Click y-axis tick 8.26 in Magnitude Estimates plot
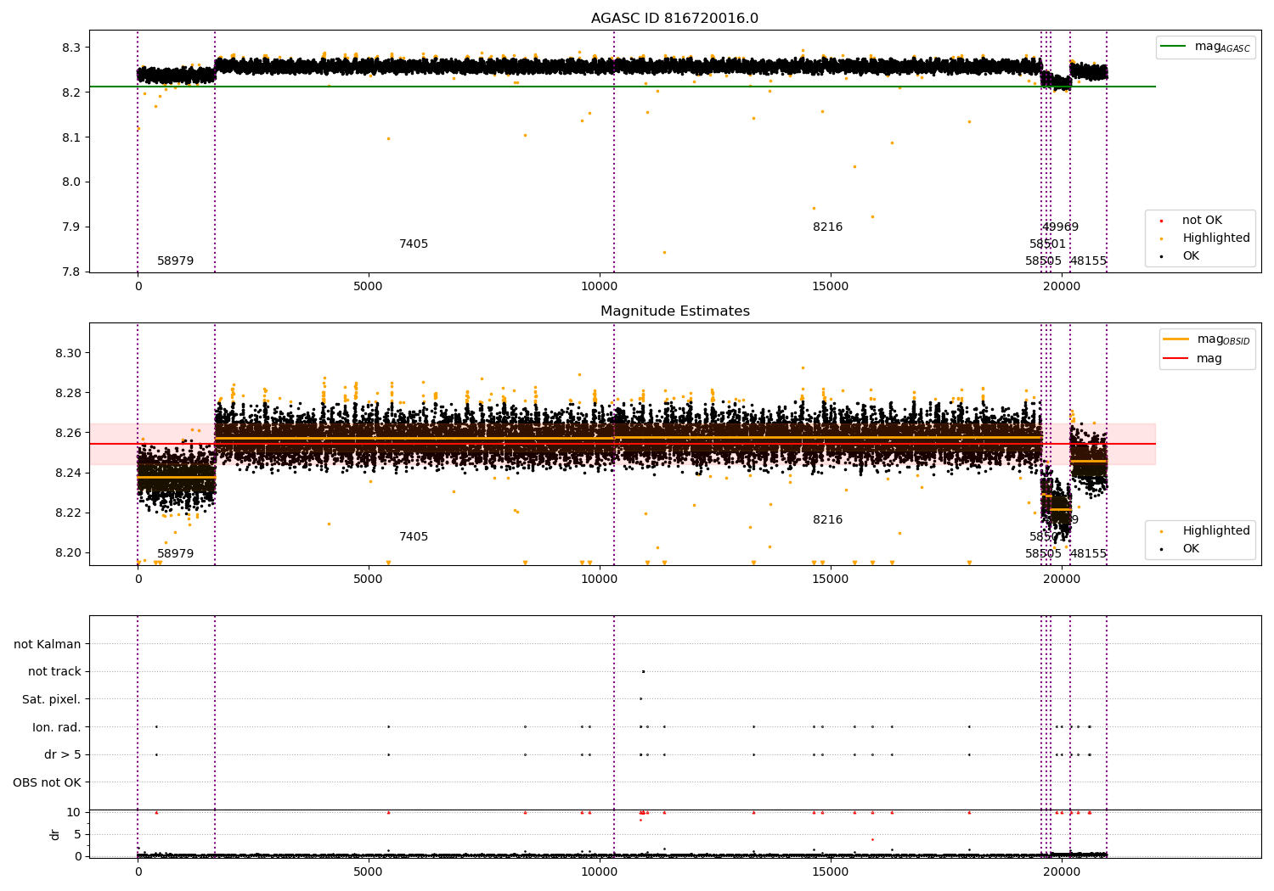Viewport: 1274px width, 891px height. point(68,434)
